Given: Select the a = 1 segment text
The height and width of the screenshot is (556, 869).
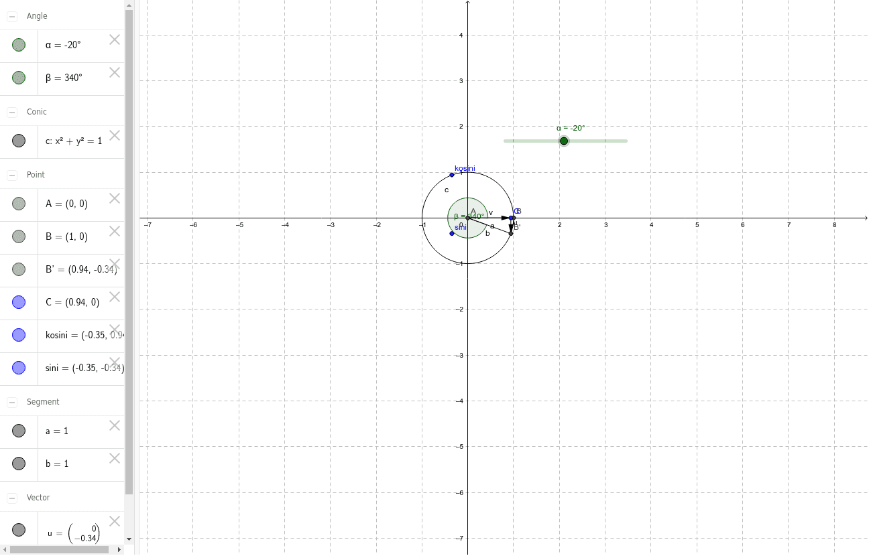Looking at the screenshot, I should (57, 431).
